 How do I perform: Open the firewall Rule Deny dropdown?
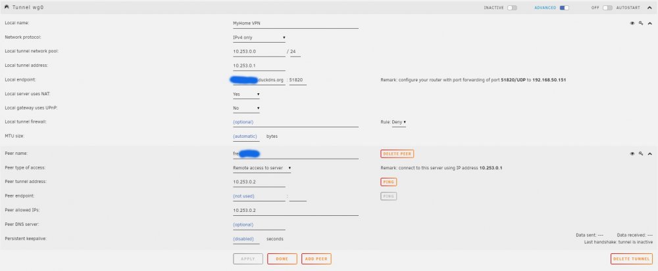[x=399, y=122]
